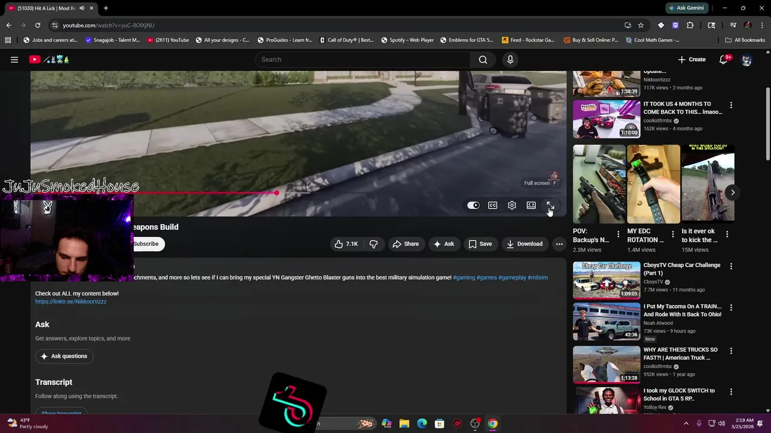Open options for MY EDC ROTATION short

tap(673, 234)
